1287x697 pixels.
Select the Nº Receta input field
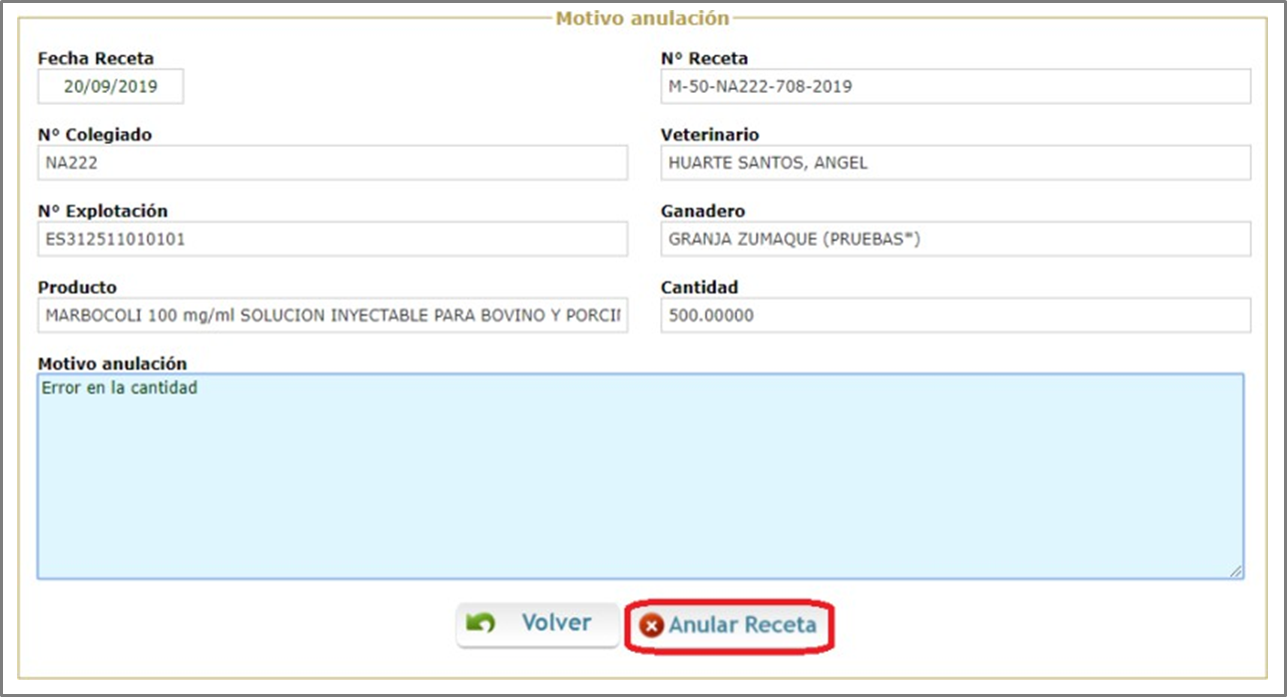[x=955, y=87]
